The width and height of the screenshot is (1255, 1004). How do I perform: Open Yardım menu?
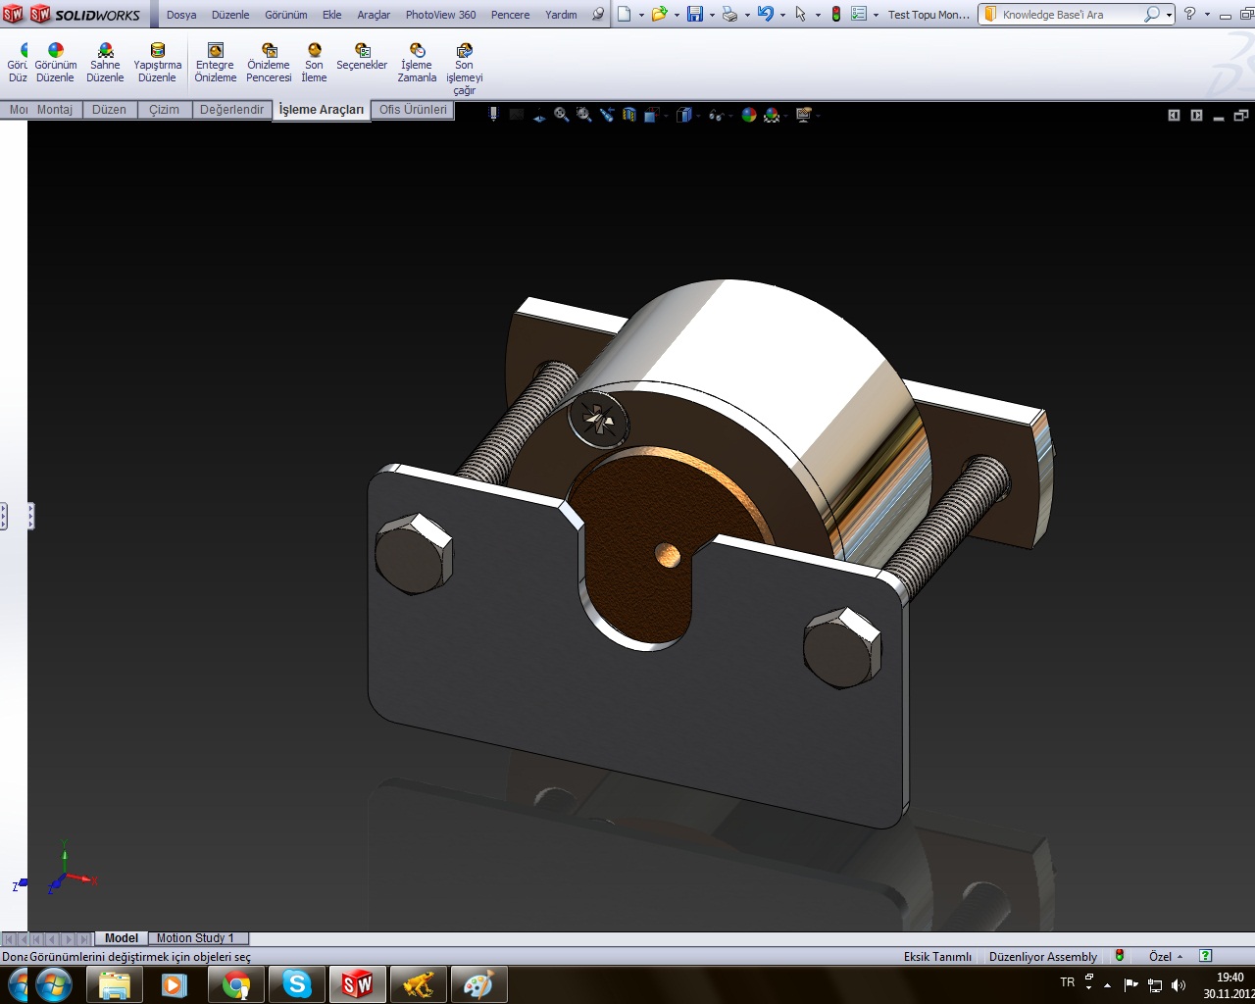coord(561,15)
